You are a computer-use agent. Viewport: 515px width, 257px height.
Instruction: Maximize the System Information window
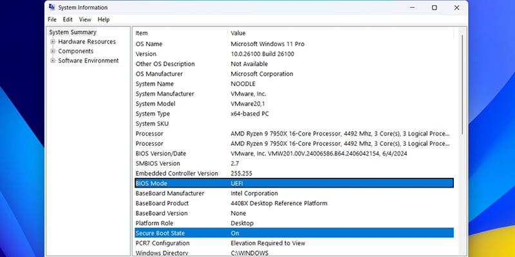click(x=434, y=8)
